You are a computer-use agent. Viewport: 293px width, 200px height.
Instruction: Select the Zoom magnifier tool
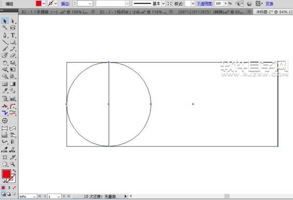13,164
